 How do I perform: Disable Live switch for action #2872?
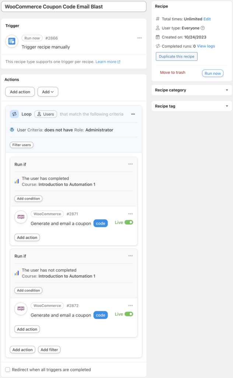pyautogui.click(x=129, y=314)
